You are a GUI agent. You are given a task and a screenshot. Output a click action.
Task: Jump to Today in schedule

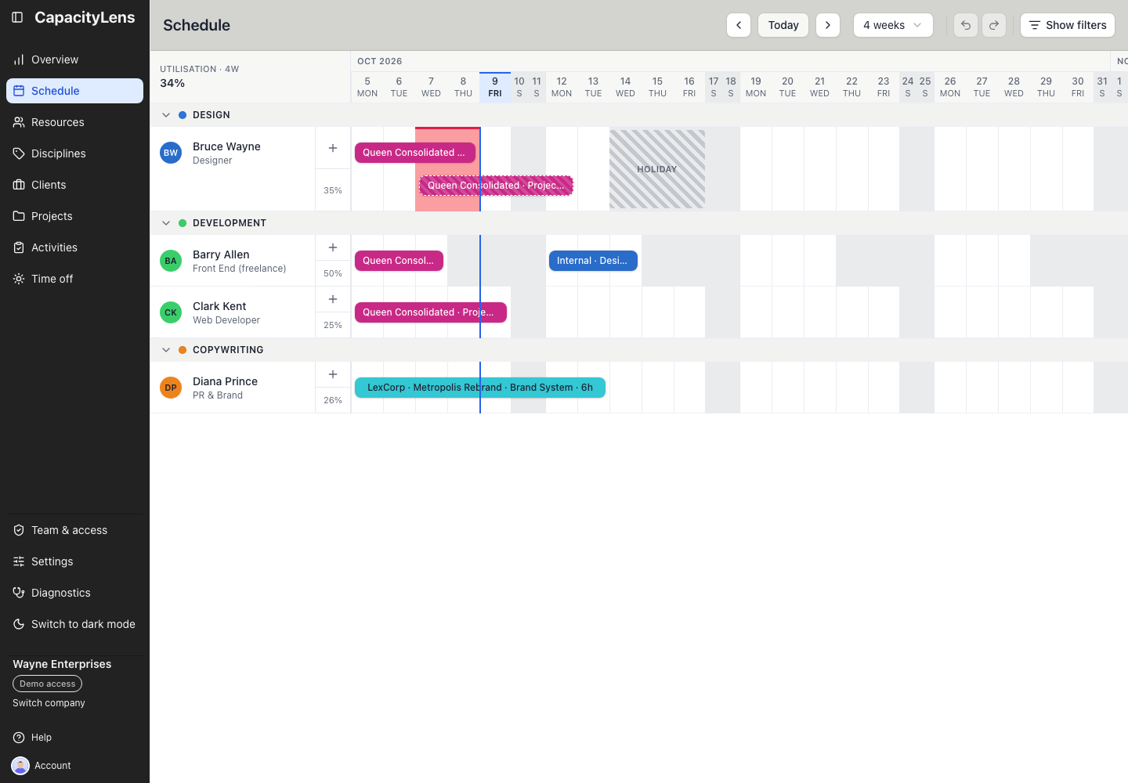tap(783, 25)
